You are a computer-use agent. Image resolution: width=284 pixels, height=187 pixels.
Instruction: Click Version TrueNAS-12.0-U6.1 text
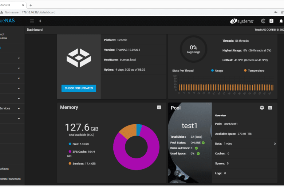(x=122, y=50)
